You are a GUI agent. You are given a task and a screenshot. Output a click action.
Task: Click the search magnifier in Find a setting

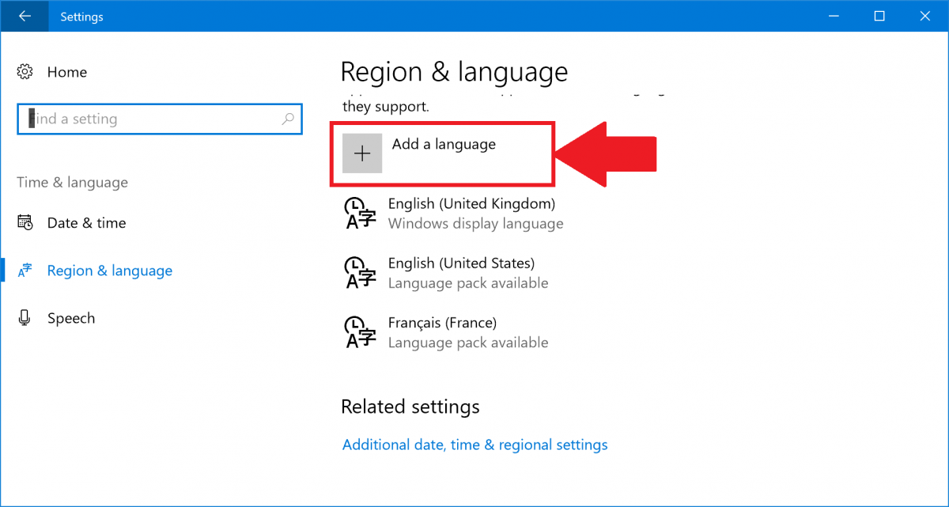289,119
